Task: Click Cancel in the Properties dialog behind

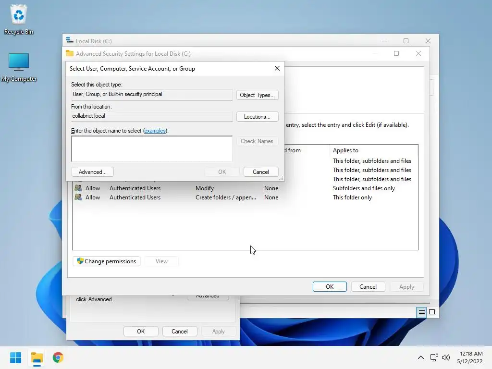Action: pos(180,332)
